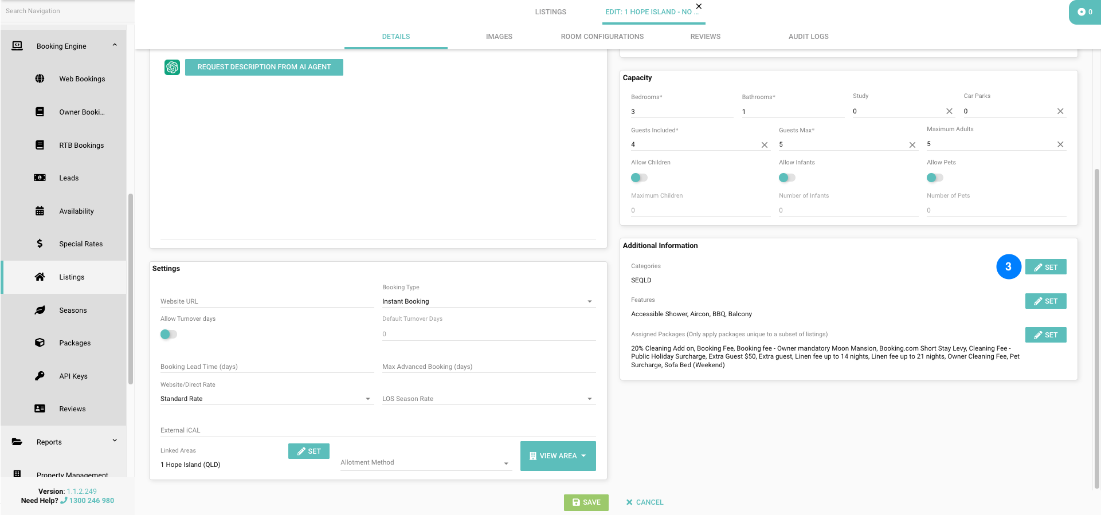Image resolution: width=1101 pixels, height=515 pixels.
Task: Click the Seasons leaf icon
Action: tap(40, 310)
